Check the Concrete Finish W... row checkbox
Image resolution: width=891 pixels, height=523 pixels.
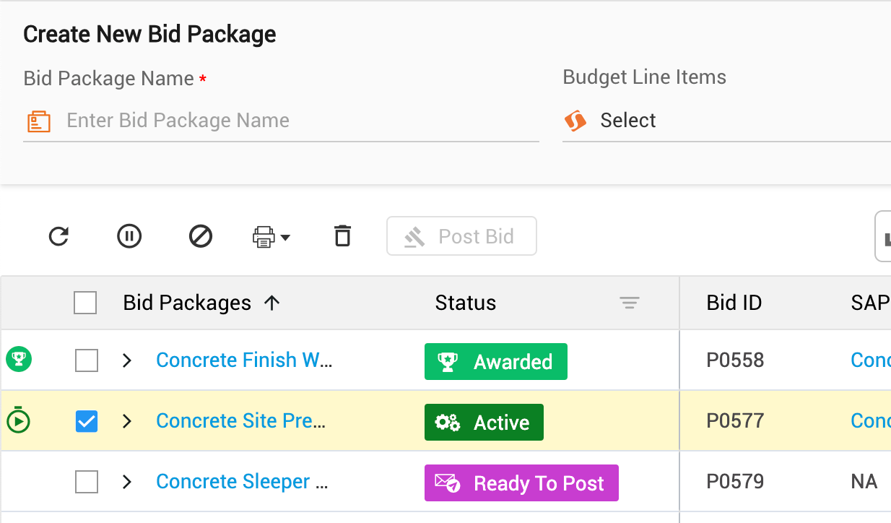point(87,360)
